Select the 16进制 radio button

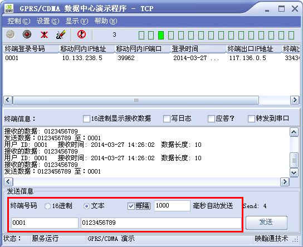(47, 206)
